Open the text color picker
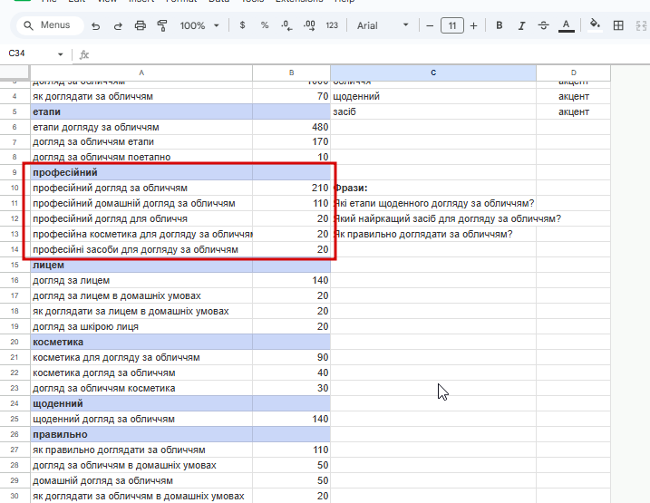The width and height of the screenshot is (650, 503). click(x=567, y=25)
